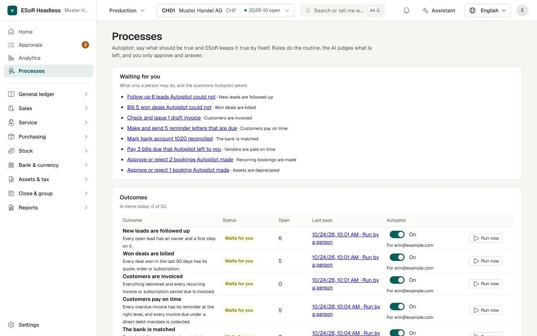Click the Service headset icon
This screenshot has height=336, width=537.
pos(11,122)
